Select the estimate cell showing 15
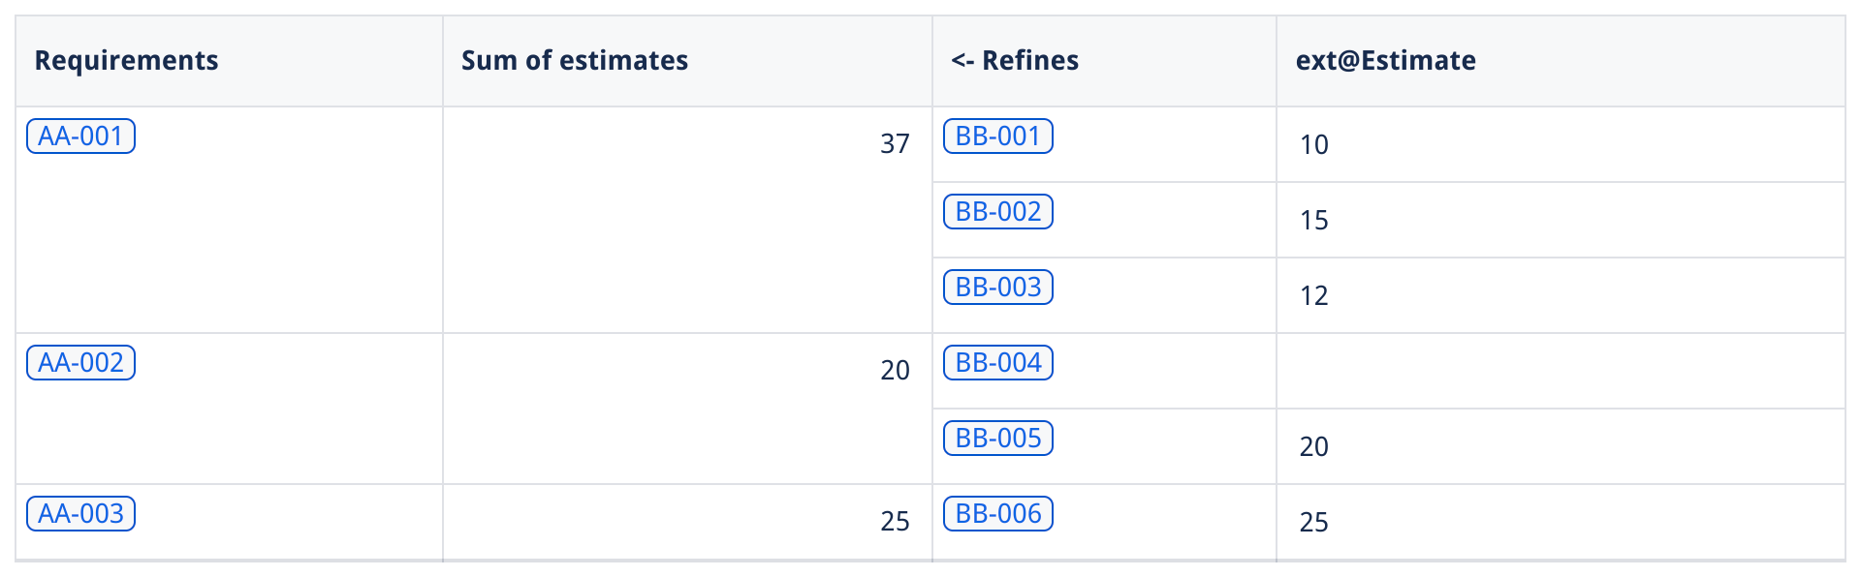The image size is (1861, 577). click(1313, 221)
